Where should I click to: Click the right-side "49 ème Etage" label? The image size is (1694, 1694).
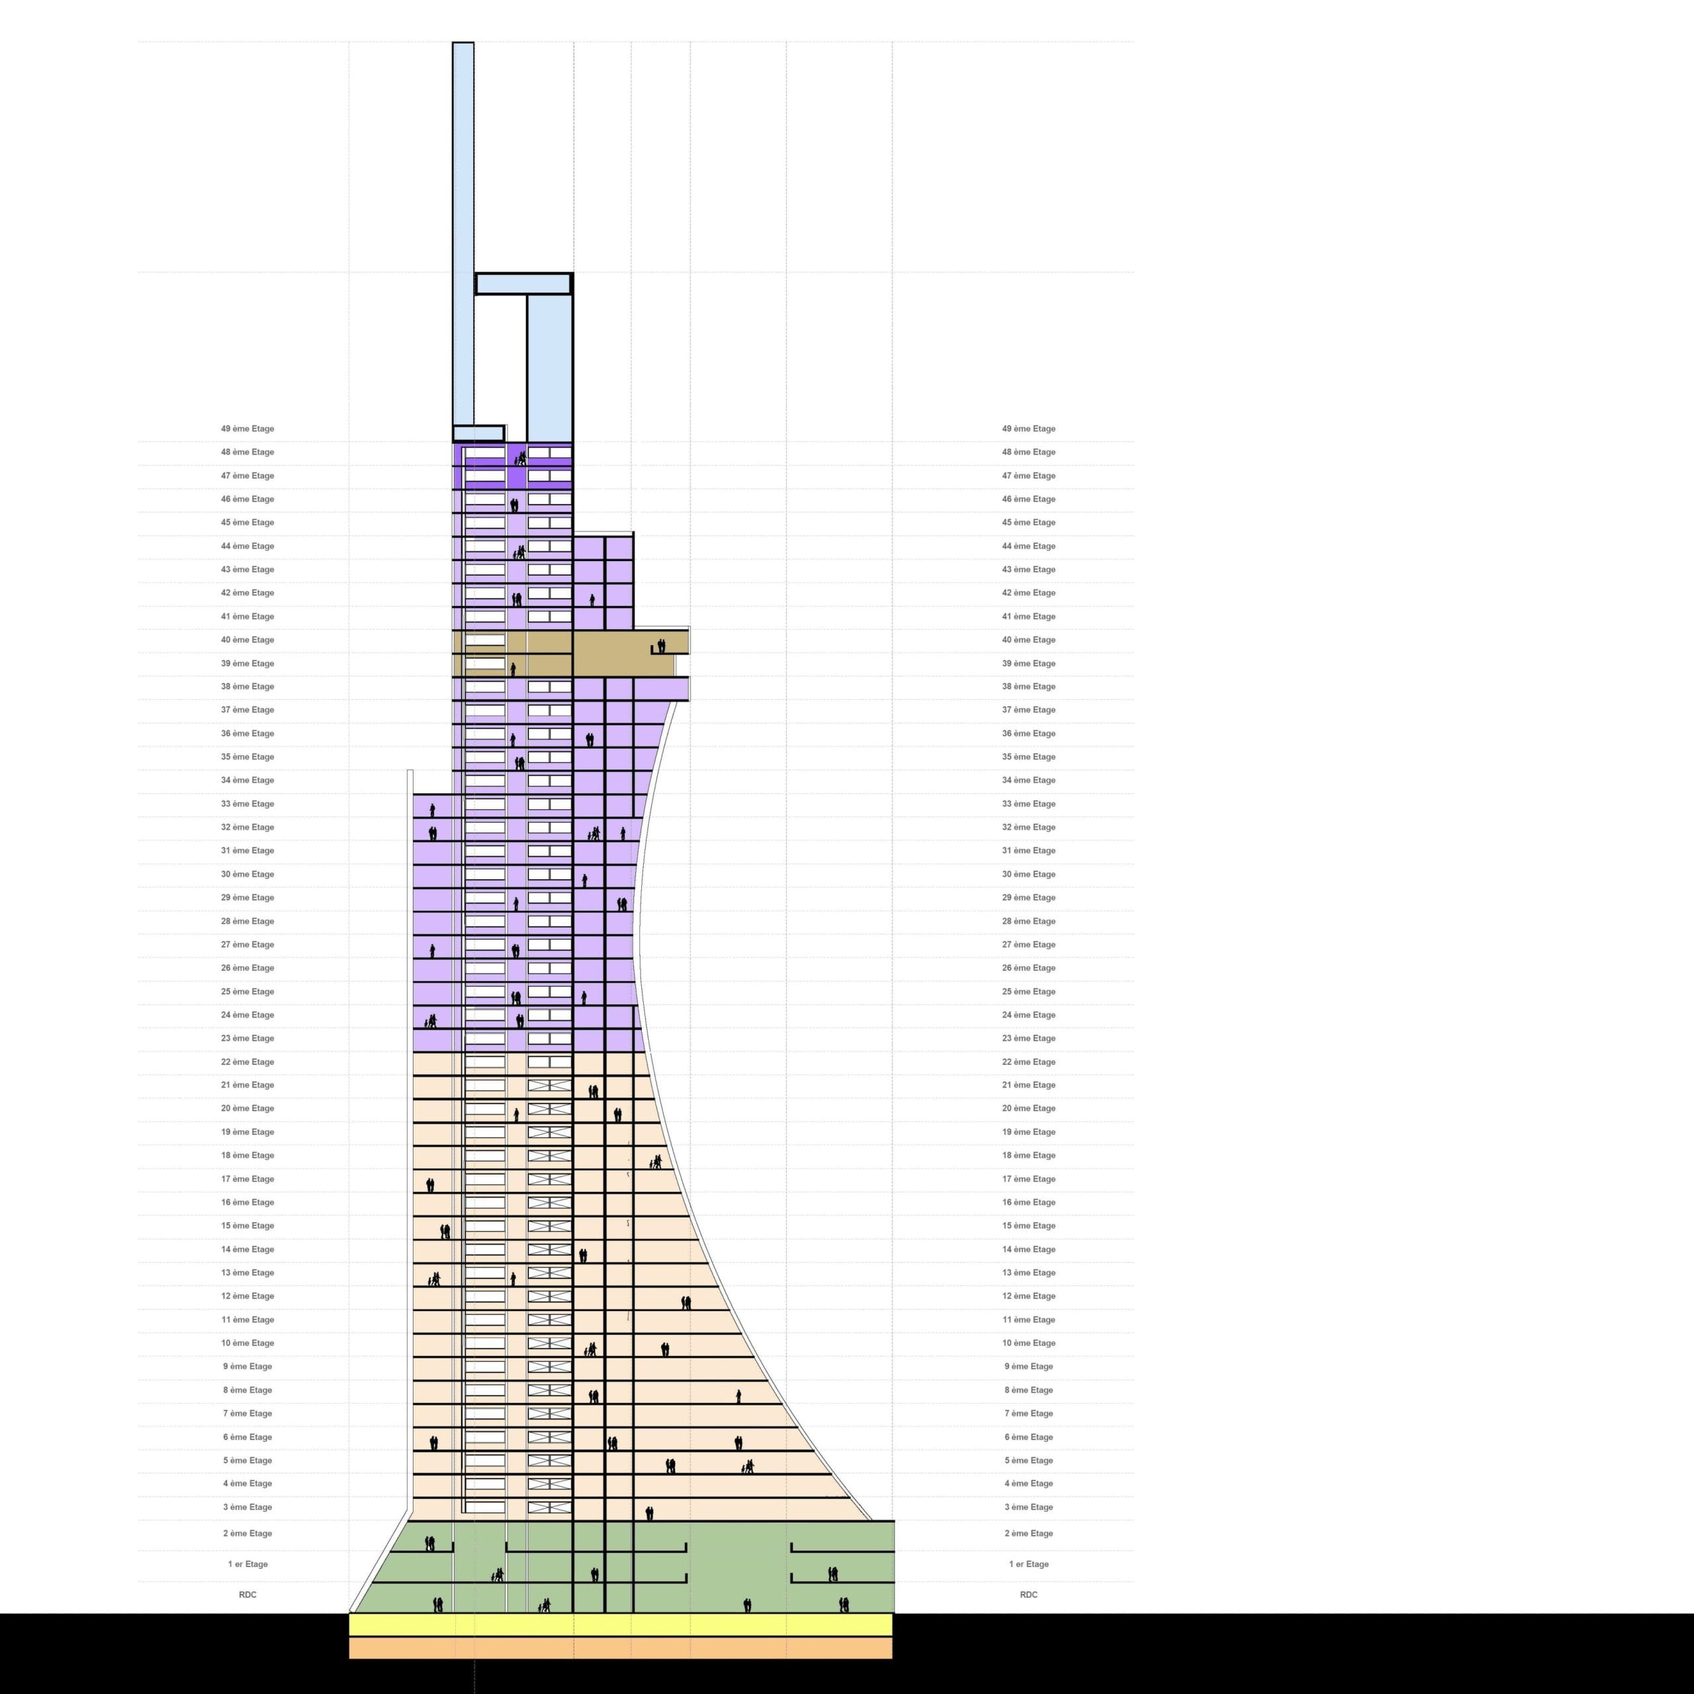click(1028, 429)
